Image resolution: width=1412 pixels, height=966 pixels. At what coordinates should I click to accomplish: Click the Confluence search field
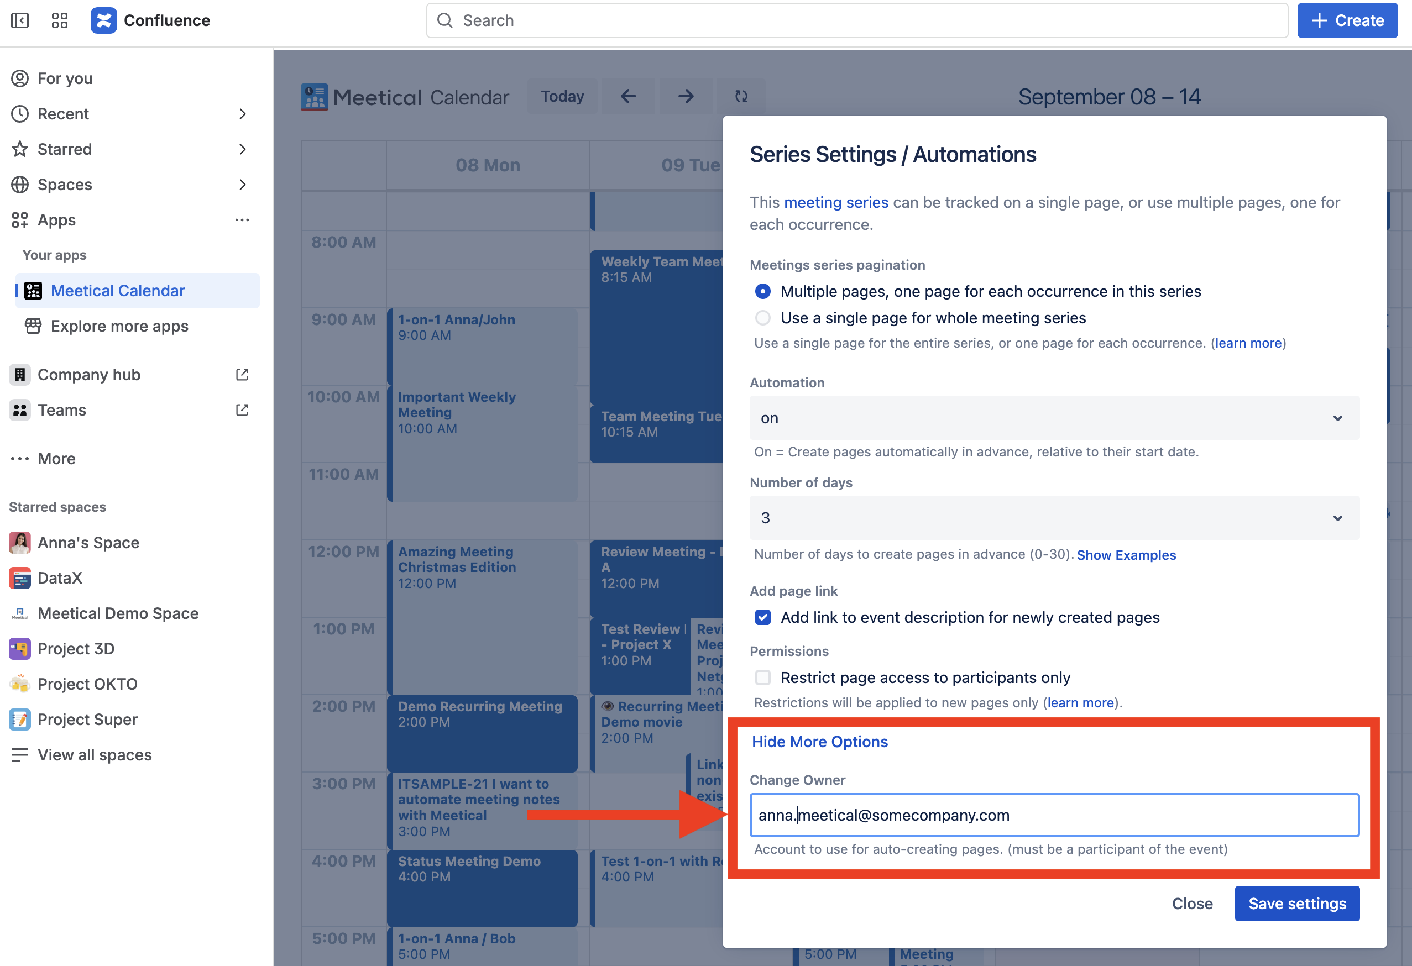click(x=857, y=20)
